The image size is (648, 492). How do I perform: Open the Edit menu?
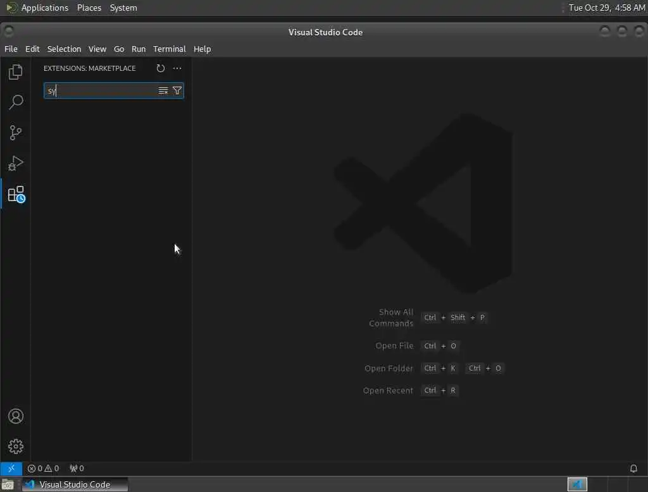pos(32,49)
